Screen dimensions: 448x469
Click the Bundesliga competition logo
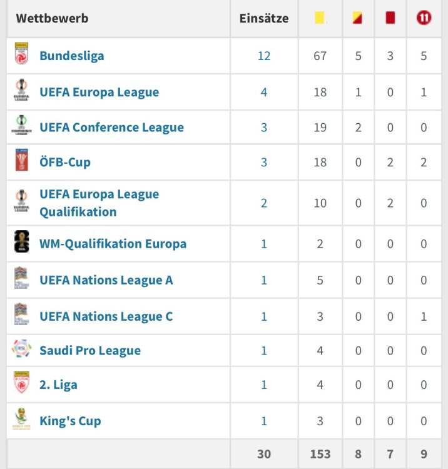tap(21, 55)
